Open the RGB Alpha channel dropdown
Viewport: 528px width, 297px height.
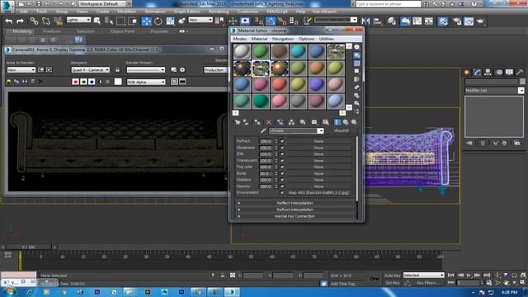tap(146, 82)
